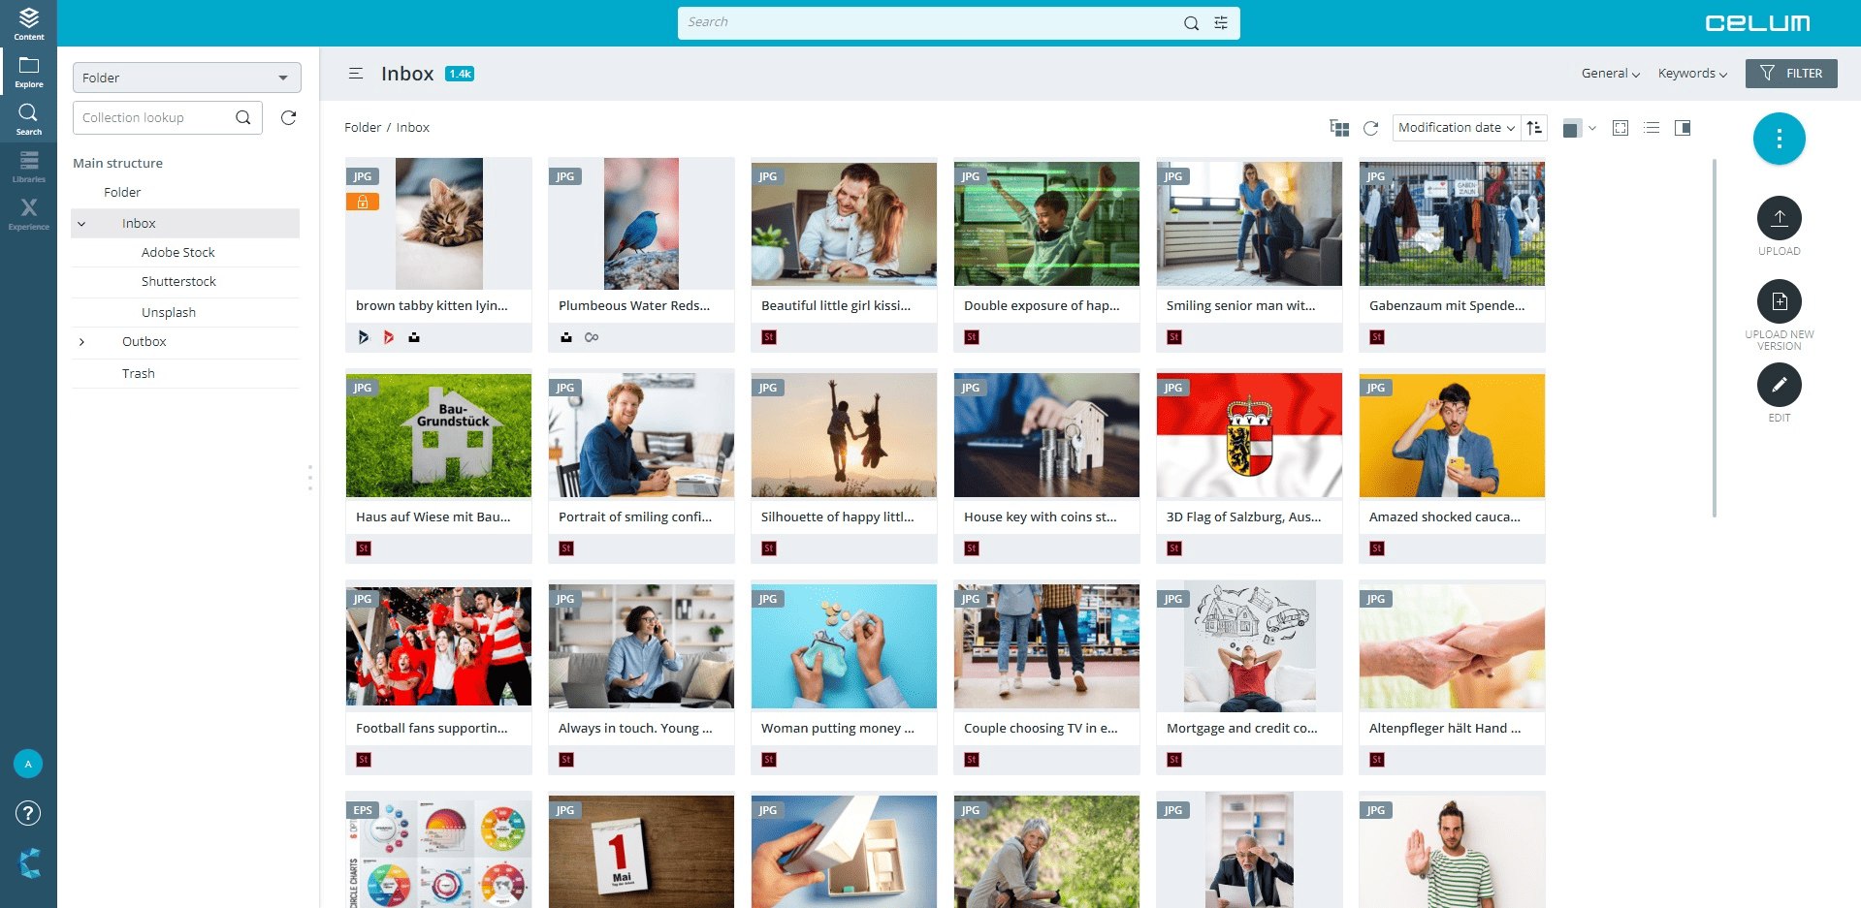Expand the Outbox folder
The width and height of the screenshot is (1861, 908).
pos(81,342)
